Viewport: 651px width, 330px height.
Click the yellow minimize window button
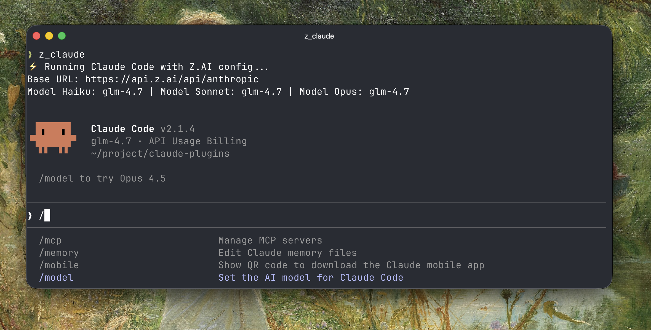click(49, 36)
